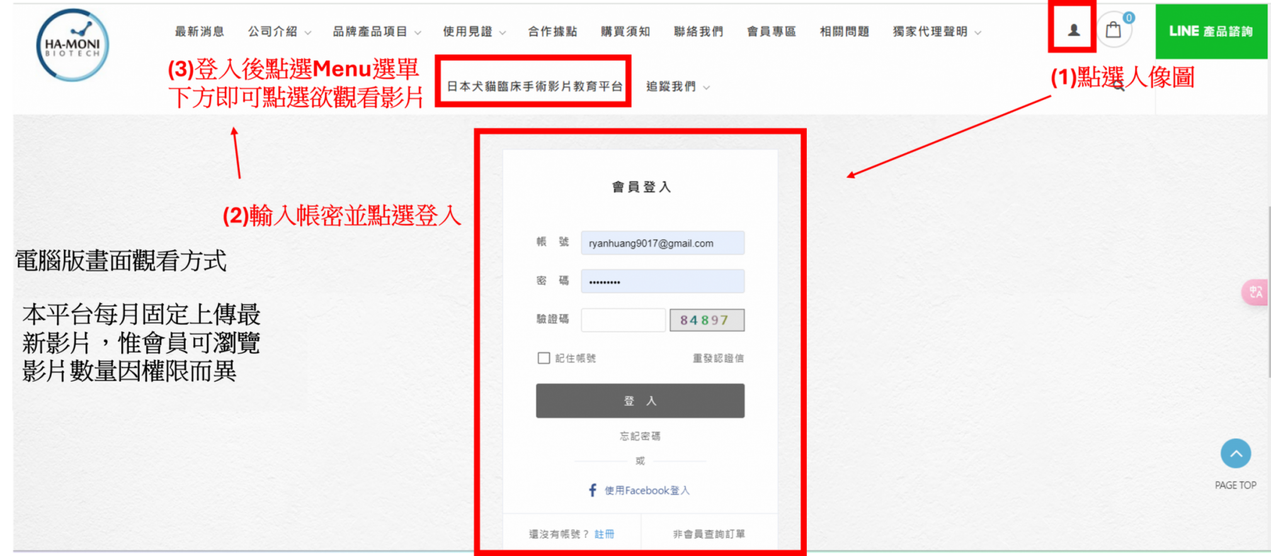Click the 追蹤我們 menu label
The width and height of the screenshot is (1271, 556).
(671, 86)
